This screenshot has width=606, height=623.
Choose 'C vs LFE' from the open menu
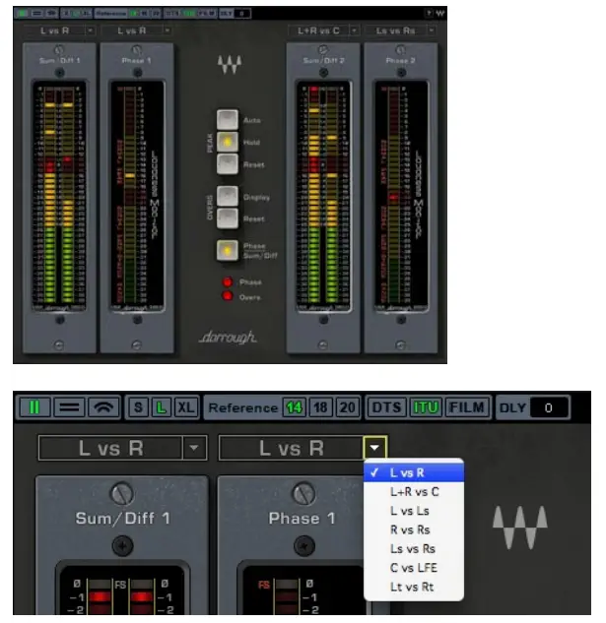click(x=414, y=568)
